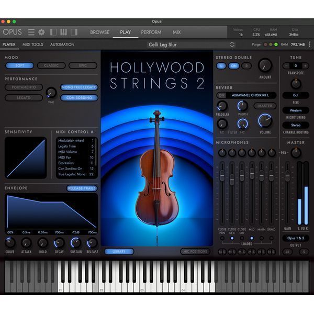Click the Tune transpose plus button
Image resolution: width=314 pixels, height=314 pixels.
coord(305,66)
